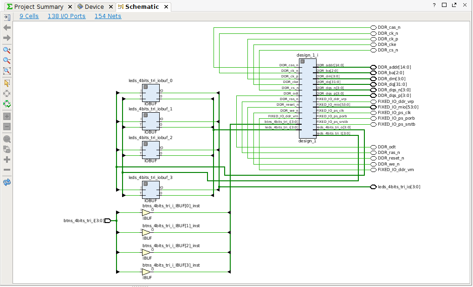Go forward with the Next arrow icon
473x287 pixels.
pyautogui.click(x=7, y=38)
